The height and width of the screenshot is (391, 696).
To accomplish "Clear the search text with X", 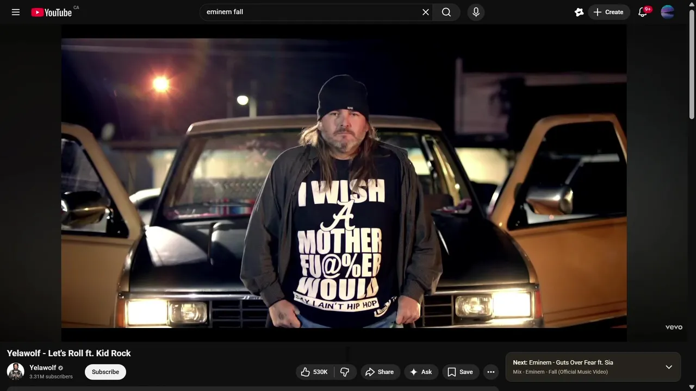I will (426, 12).
